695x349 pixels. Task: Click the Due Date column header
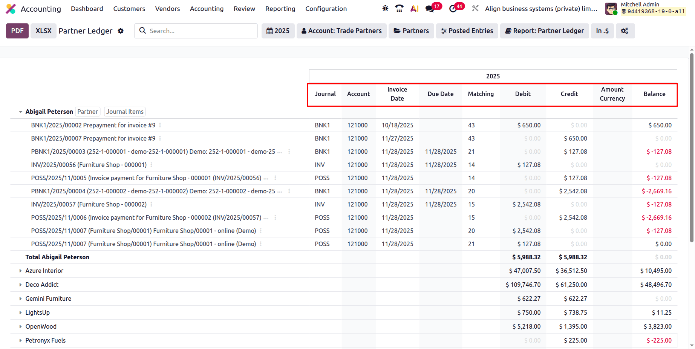coord(440,94)
